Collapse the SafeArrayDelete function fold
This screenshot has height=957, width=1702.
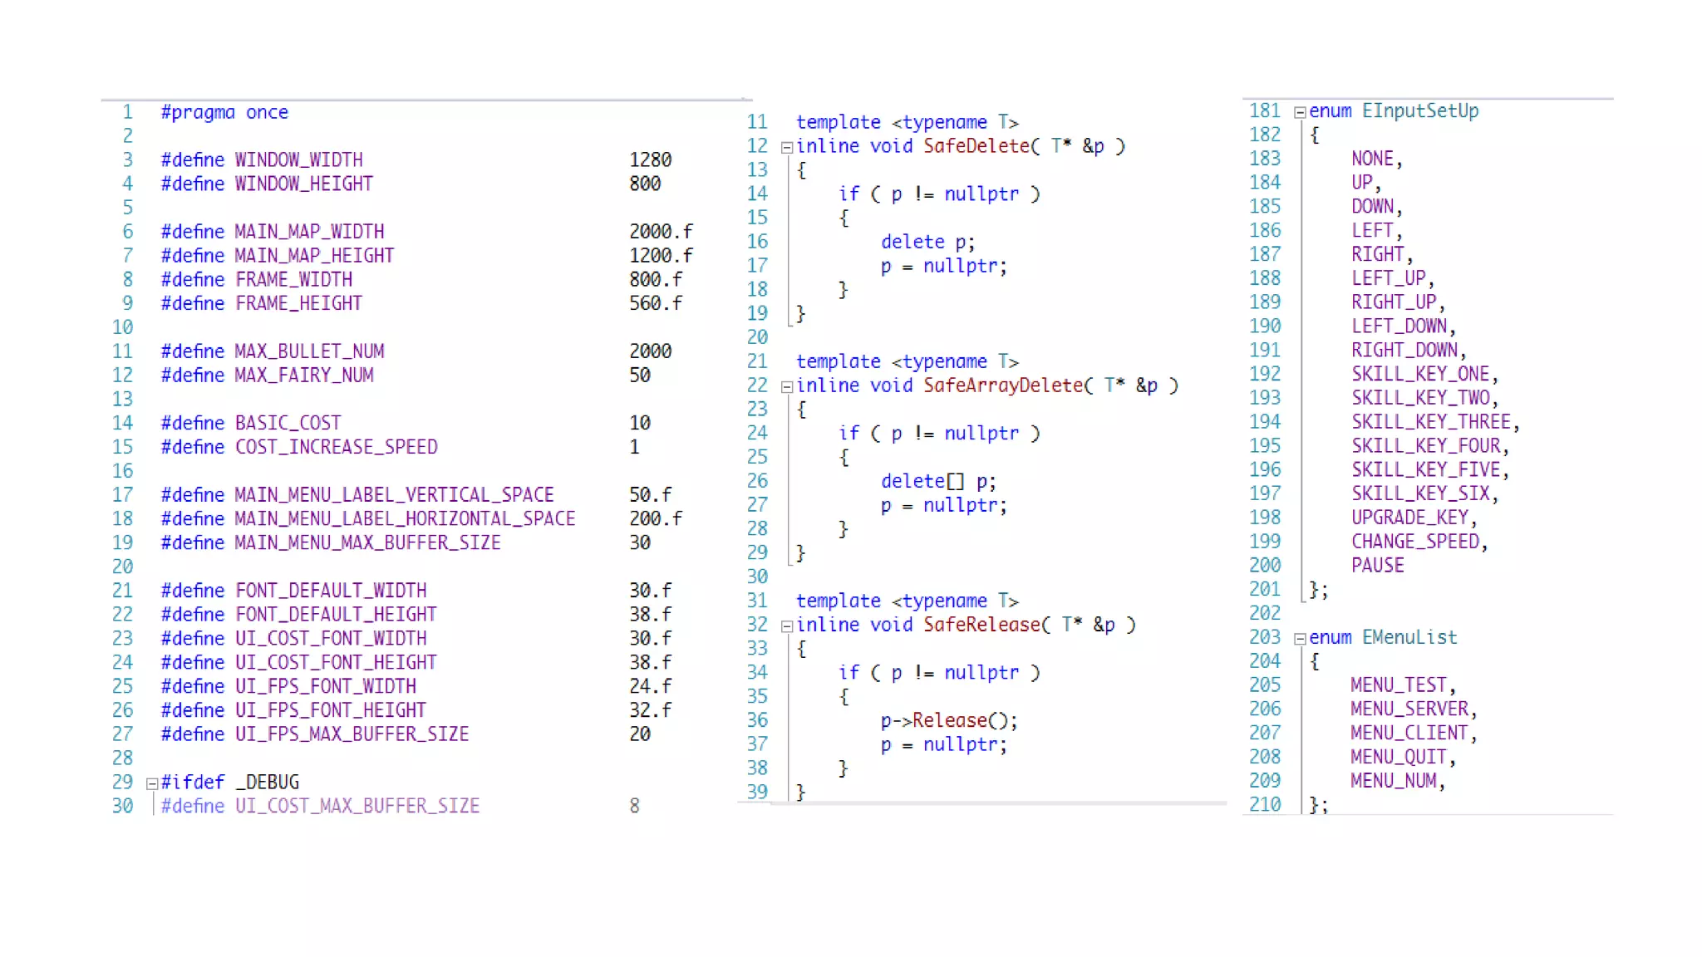coord(786,387)
